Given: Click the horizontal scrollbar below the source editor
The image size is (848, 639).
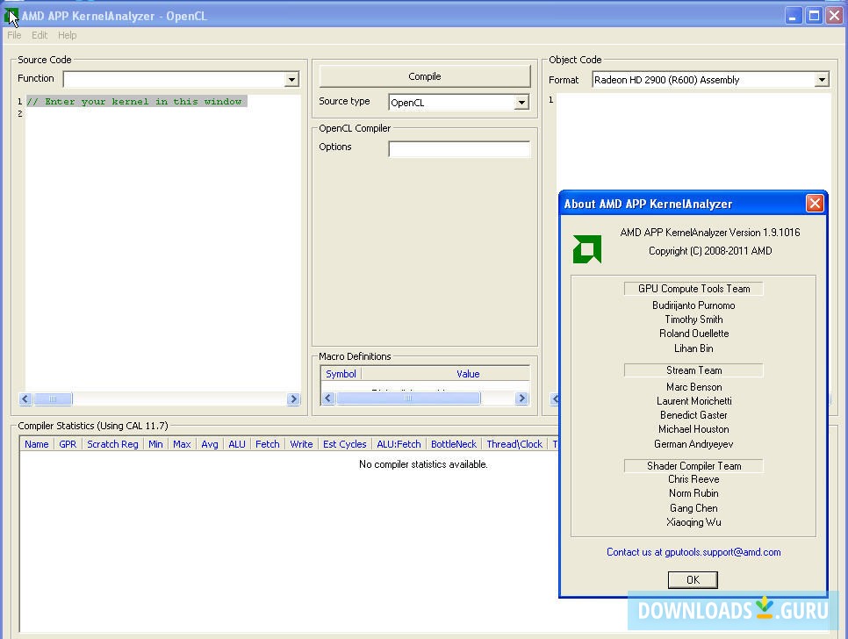Looking at the screenshot, I should (x=53, y=399).
